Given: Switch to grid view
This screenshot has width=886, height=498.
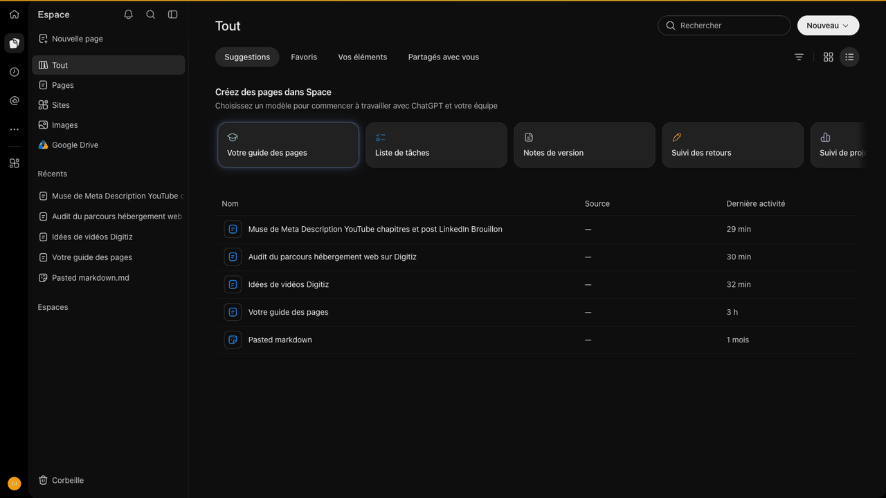Looking at the screenshot, I should 828,57.
